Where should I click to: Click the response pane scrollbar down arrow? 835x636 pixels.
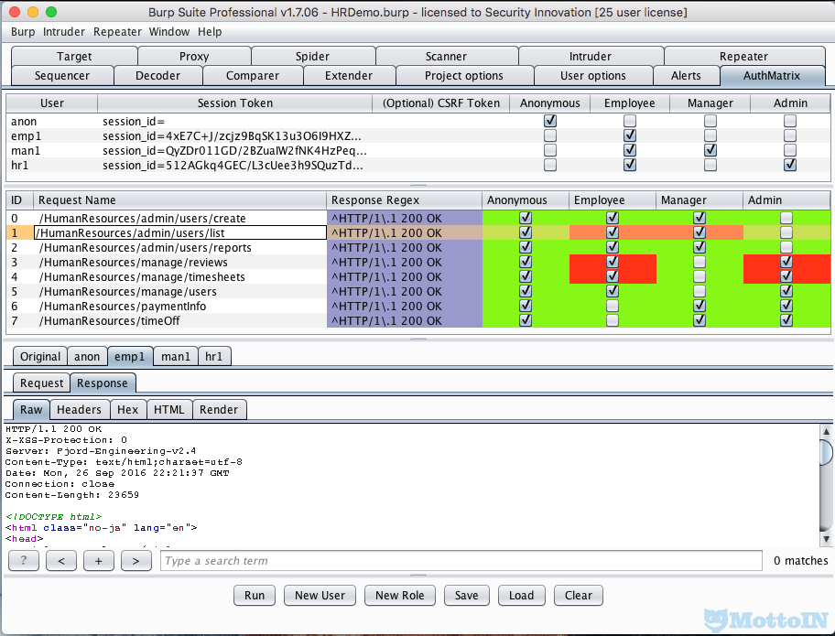[x=826, y=539]
